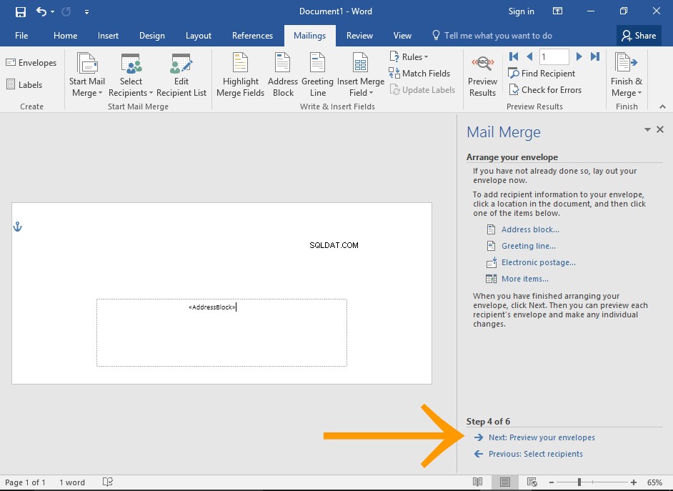Screen dimensions: 673x491
Task: Click the Address block... link in pane
Action: point(530,229)
